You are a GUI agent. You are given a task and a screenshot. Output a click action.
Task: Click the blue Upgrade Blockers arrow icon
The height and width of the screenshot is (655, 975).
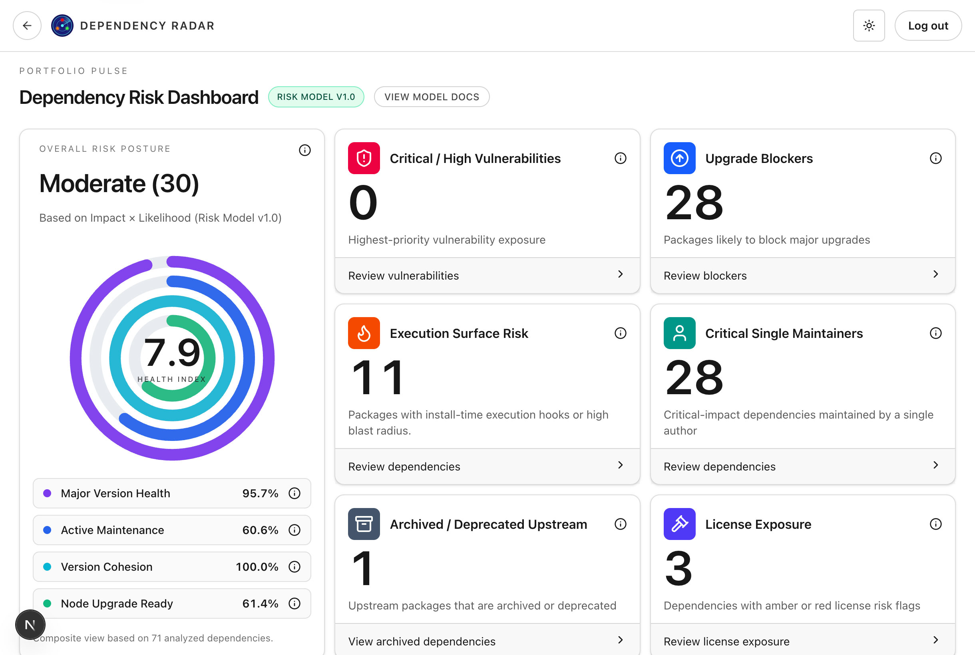679,158
